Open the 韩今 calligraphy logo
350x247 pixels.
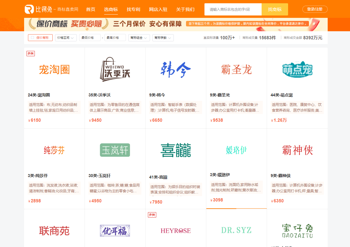176,70
